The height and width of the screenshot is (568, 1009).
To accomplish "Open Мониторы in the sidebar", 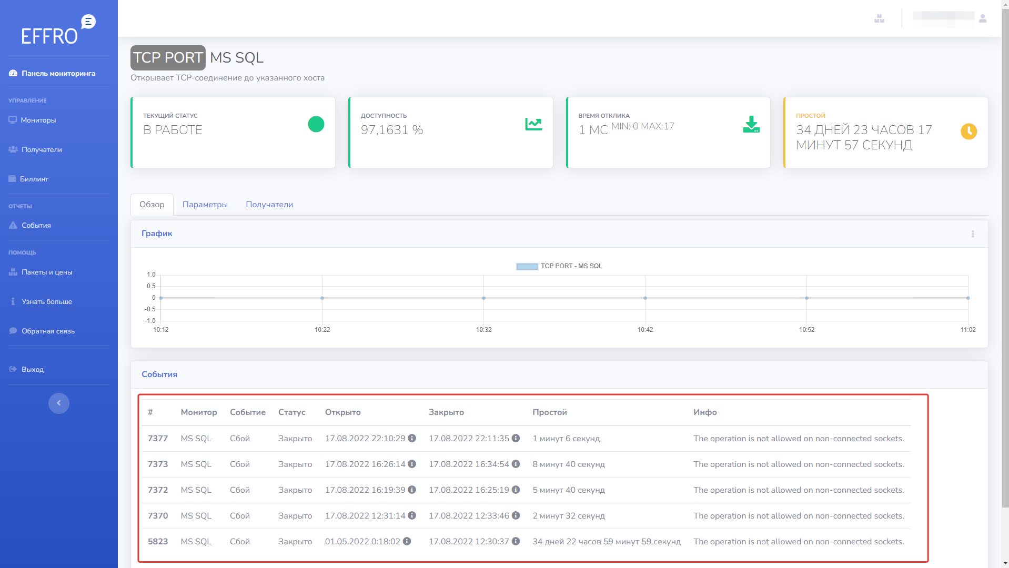I will pyautogui.click(x=38, y=120).
